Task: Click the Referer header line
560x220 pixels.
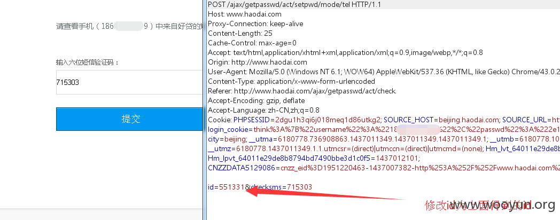Action: [302, 91]
